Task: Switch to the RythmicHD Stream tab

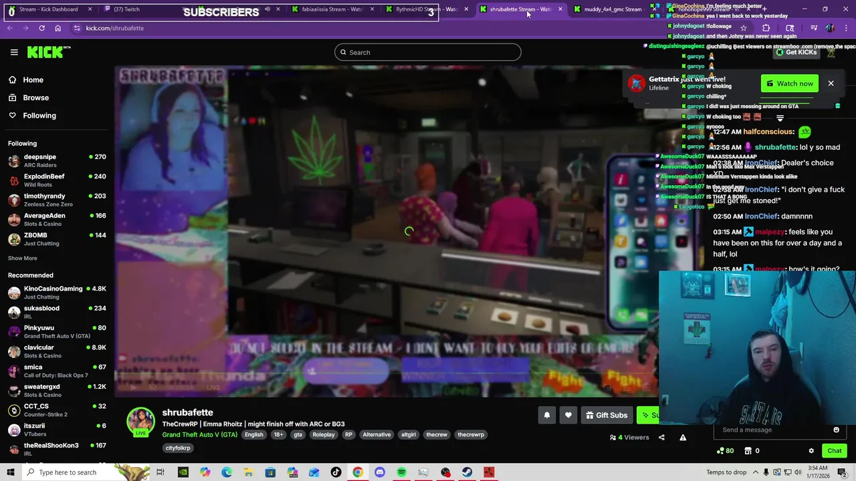Action: 426,9
